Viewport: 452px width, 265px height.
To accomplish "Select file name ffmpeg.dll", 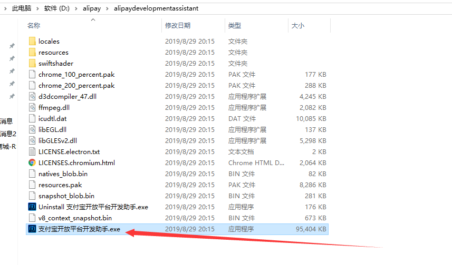I will point(54,107).
